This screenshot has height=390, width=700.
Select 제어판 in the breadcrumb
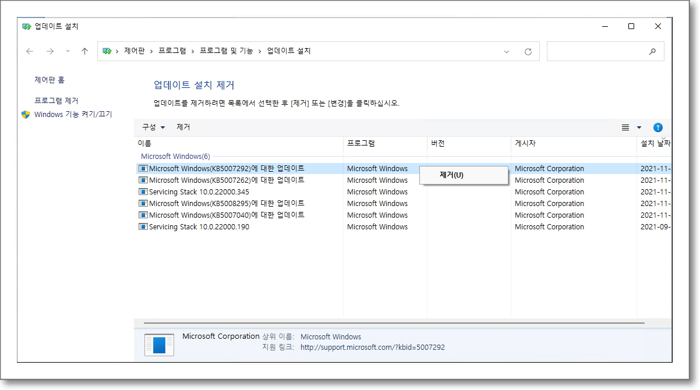135,51
